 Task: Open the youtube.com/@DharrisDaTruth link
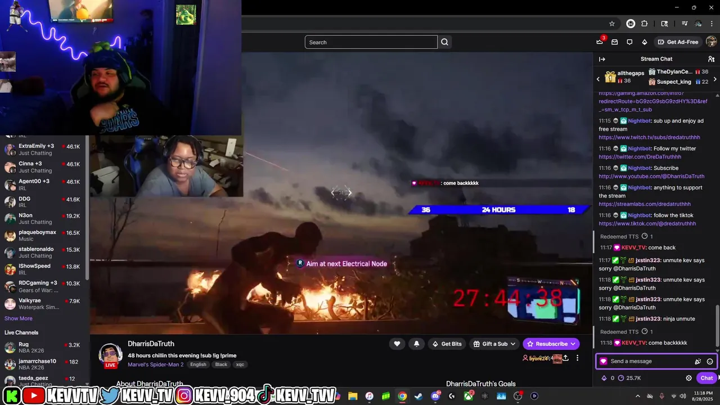[x=651, y=176]
